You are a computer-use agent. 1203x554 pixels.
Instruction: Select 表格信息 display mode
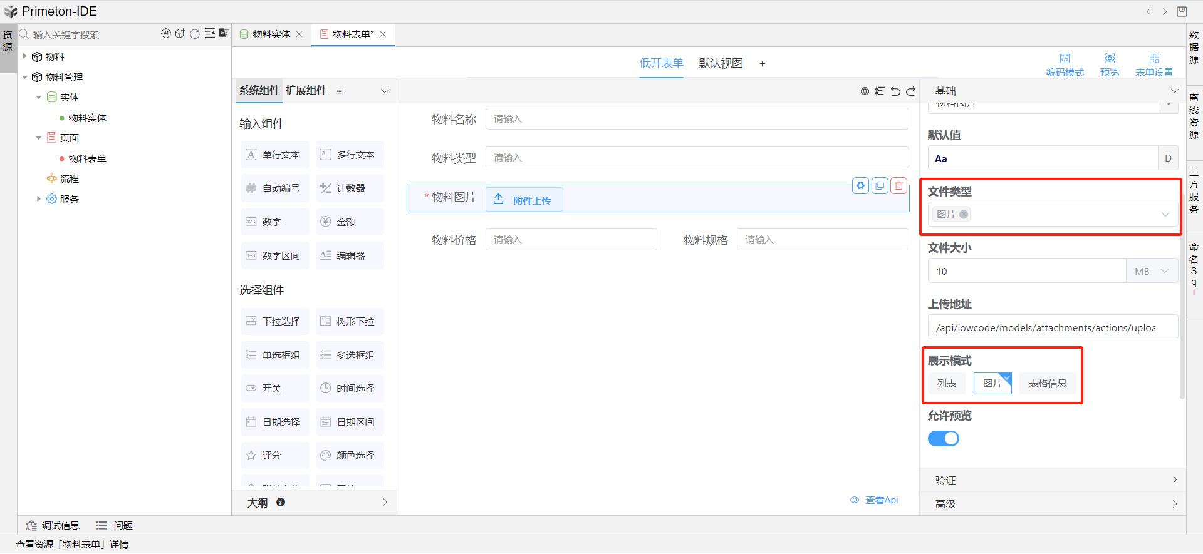[1047, 383]
